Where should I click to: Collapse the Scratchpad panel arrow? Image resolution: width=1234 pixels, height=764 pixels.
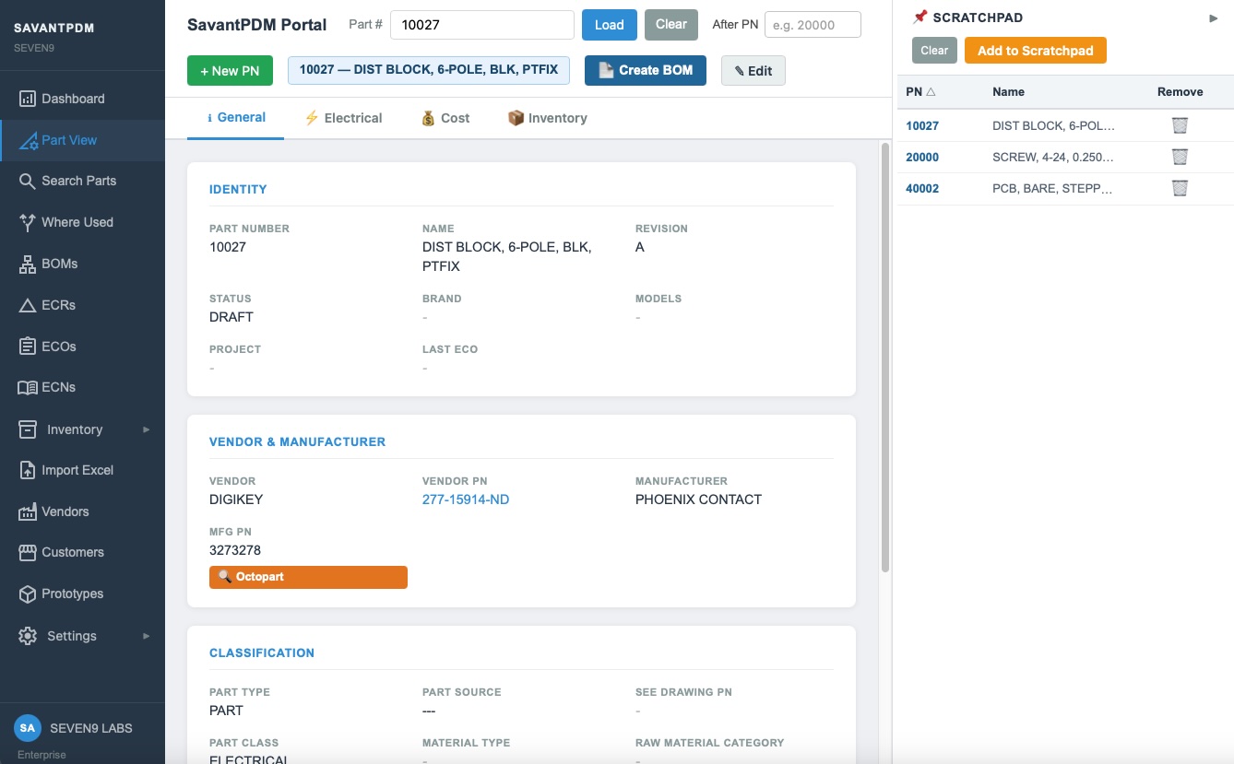(1214, 18)
